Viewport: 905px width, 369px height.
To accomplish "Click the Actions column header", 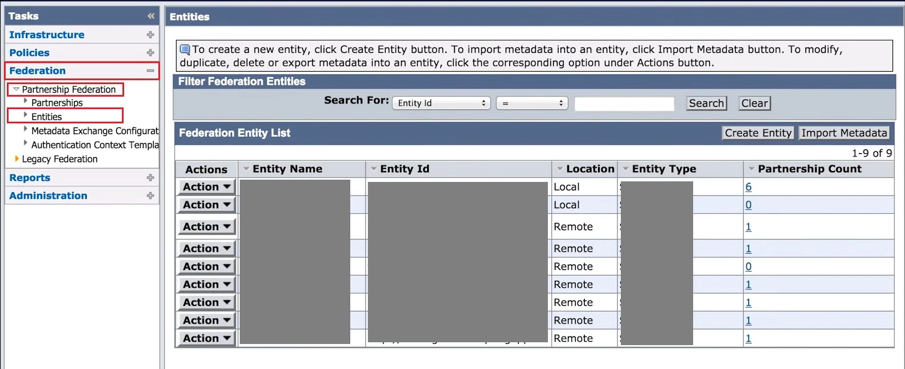I will (x=206, y=169).
